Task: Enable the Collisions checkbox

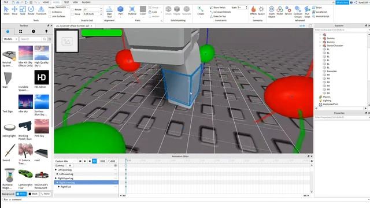Action: click(x=50, y=12)
